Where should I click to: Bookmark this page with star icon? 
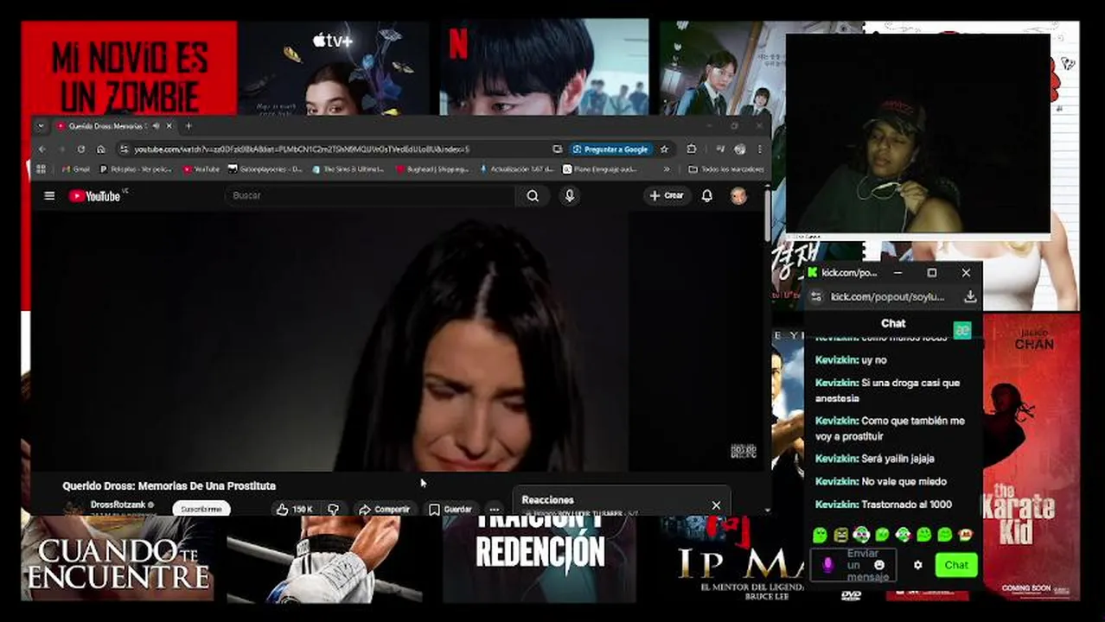coord(664,149)
